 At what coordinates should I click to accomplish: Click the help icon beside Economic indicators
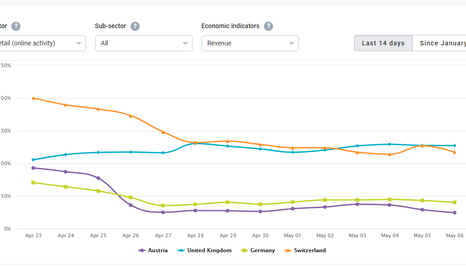pyautogui.click(x=268, y=26)
